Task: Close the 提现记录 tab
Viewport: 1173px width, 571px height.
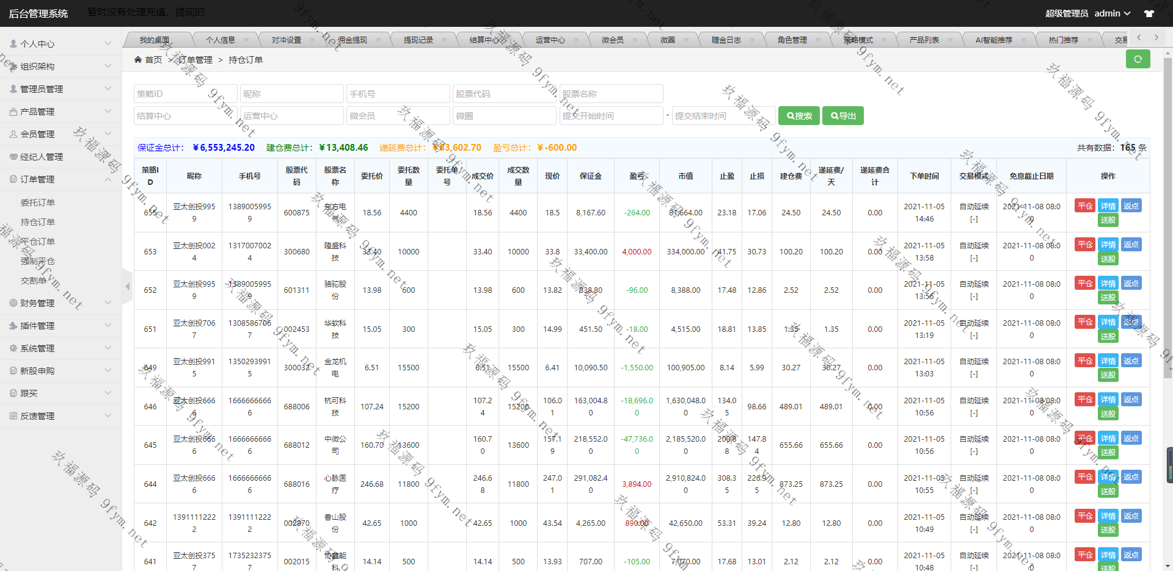Action: pos(444,40)
